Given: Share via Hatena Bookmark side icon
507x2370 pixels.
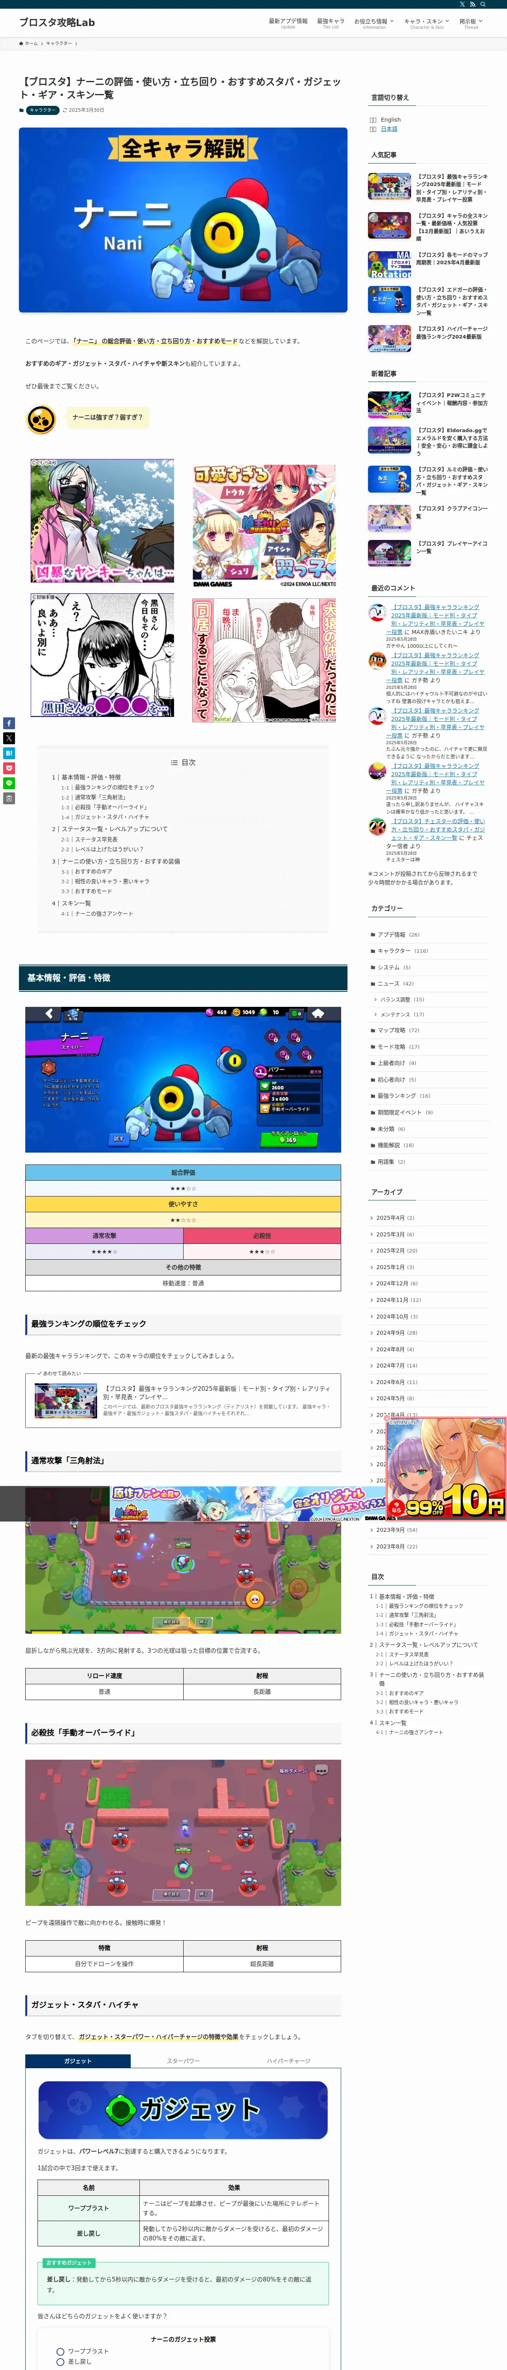Looking at the screenshot, I should [x=8, y=754].
